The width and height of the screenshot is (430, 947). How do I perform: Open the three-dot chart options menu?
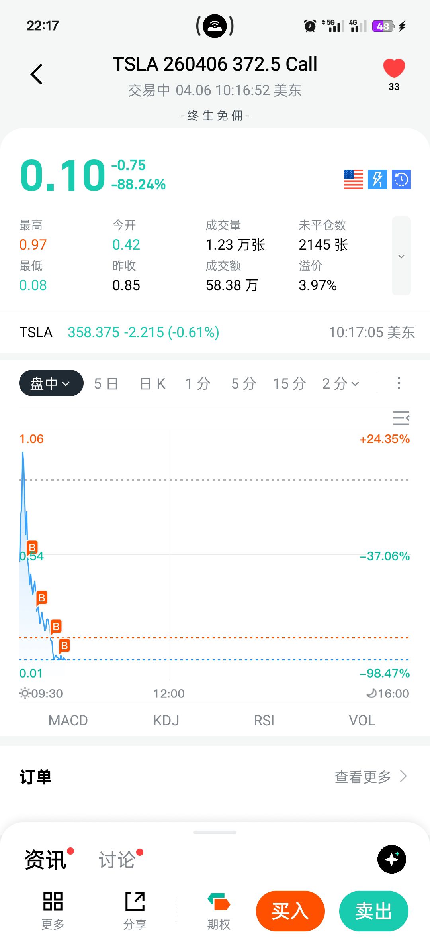coord(399,383)
